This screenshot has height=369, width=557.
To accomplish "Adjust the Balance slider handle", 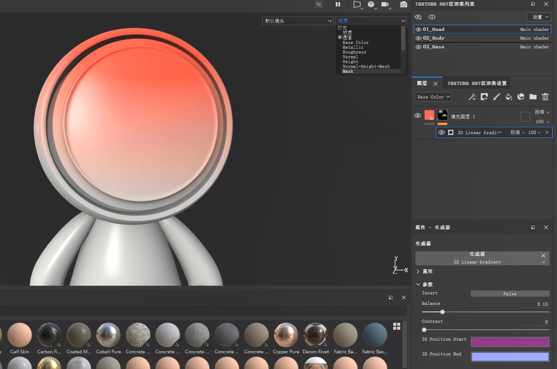I will 442,312.
